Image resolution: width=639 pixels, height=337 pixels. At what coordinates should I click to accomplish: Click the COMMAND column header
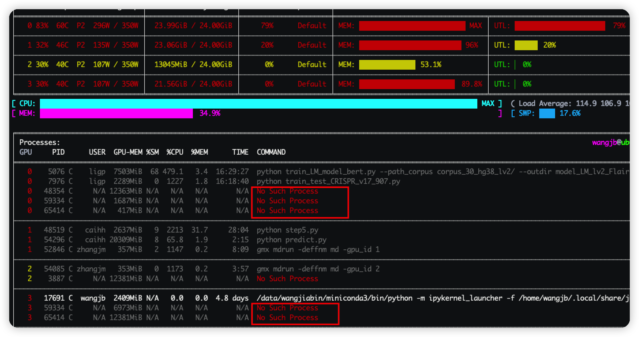pyautogui.click(x=271, y=152)
